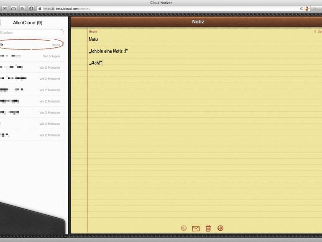322x242 pixels.
Task: Click the RSS feed toolbar icon
Action: (x=23, y=9)
